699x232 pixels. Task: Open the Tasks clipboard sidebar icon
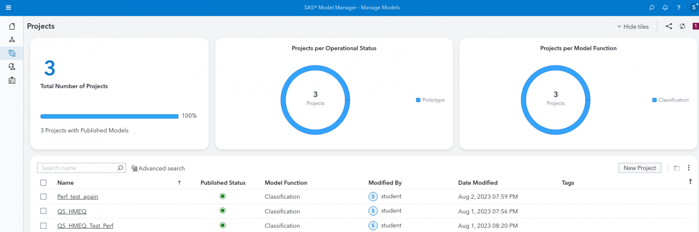click(x=12, y=81)
